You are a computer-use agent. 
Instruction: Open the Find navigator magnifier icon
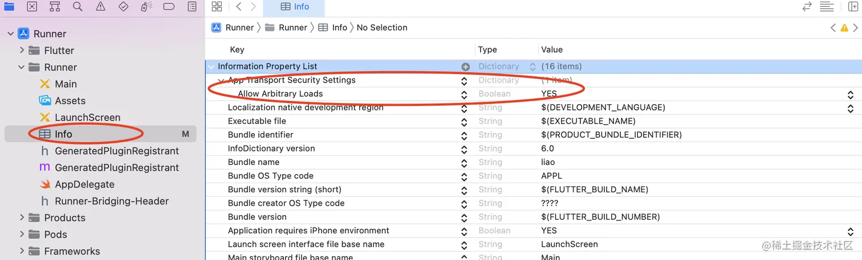point(78,7)
